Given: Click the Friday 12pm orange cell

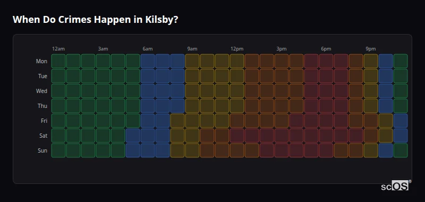Looking at the screenshot, I should (237, 121).
